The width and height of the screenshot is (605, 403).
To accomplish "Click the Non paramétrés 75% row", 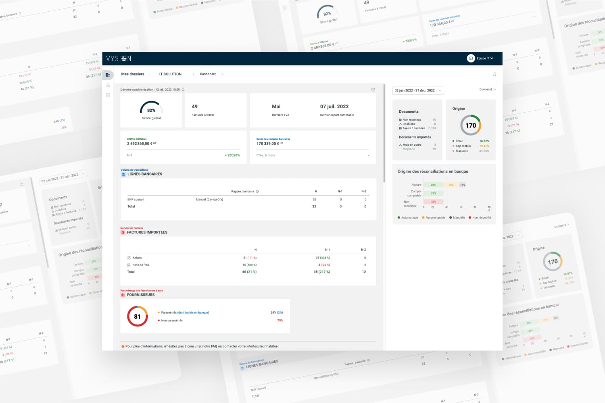I will [x=220, y=321].
